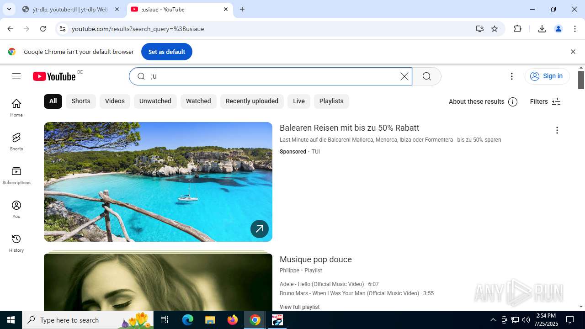Image resolution: width=585 pixels, height=329 pixels.
Task: Click the TUI advertiser name
Action: pos(316,152)
